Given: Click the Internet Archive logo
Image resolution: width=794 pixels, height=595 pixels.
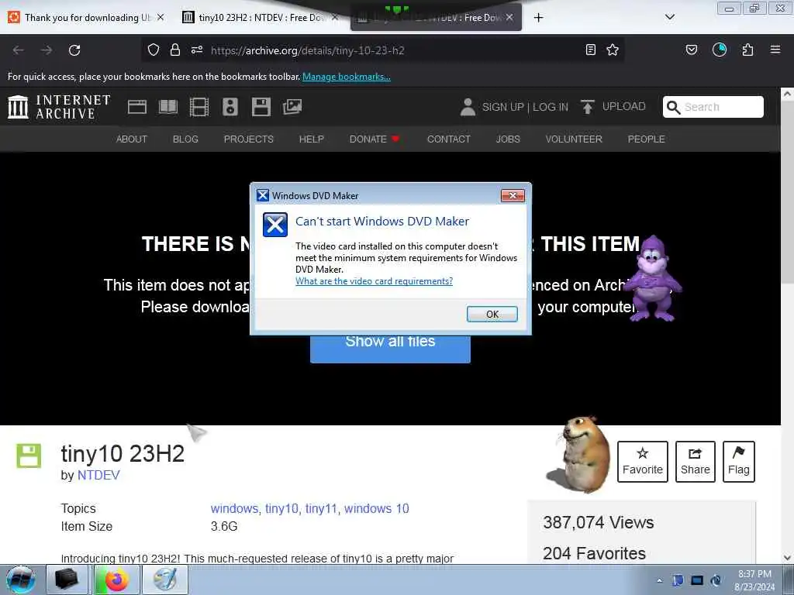Looking at the screenshot, I should (x=59, y=107).
